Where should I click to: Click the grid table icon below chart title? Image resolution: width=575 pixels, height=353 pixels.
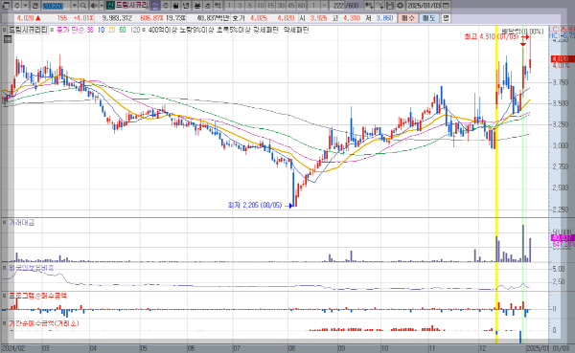pyautogui.click(x=8, y=39)
